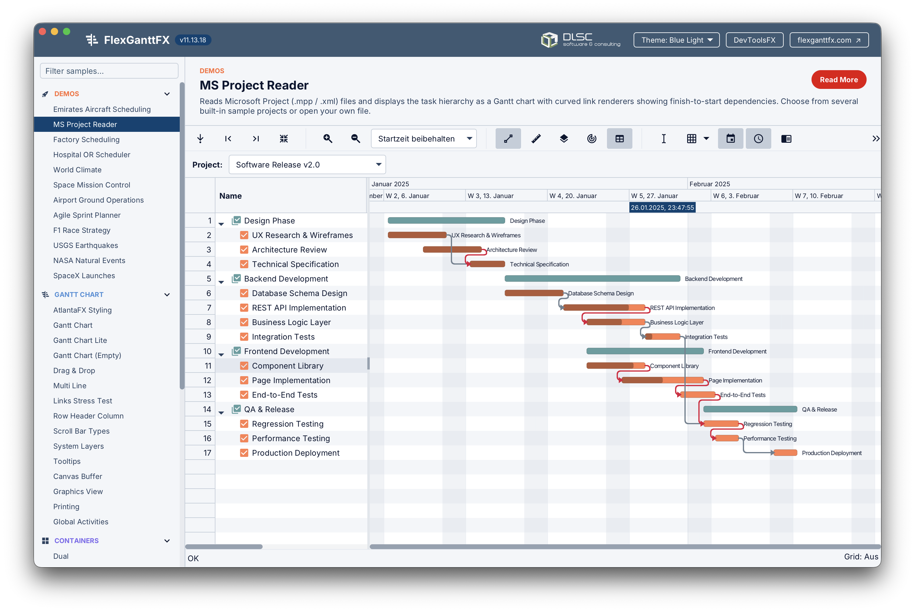Screen dimensions: 915x612
Task: Zoom out on the timeline
Action: 355,138
